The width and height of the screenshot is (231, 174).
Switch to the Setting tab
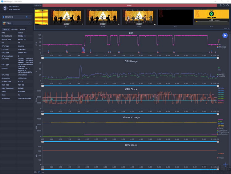[x=14, y=29]
